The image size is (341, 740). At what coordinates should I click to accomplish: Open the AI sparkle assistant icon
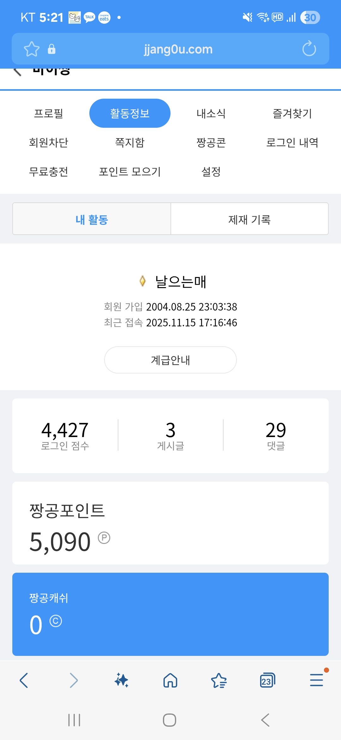(x=122, y=680)
